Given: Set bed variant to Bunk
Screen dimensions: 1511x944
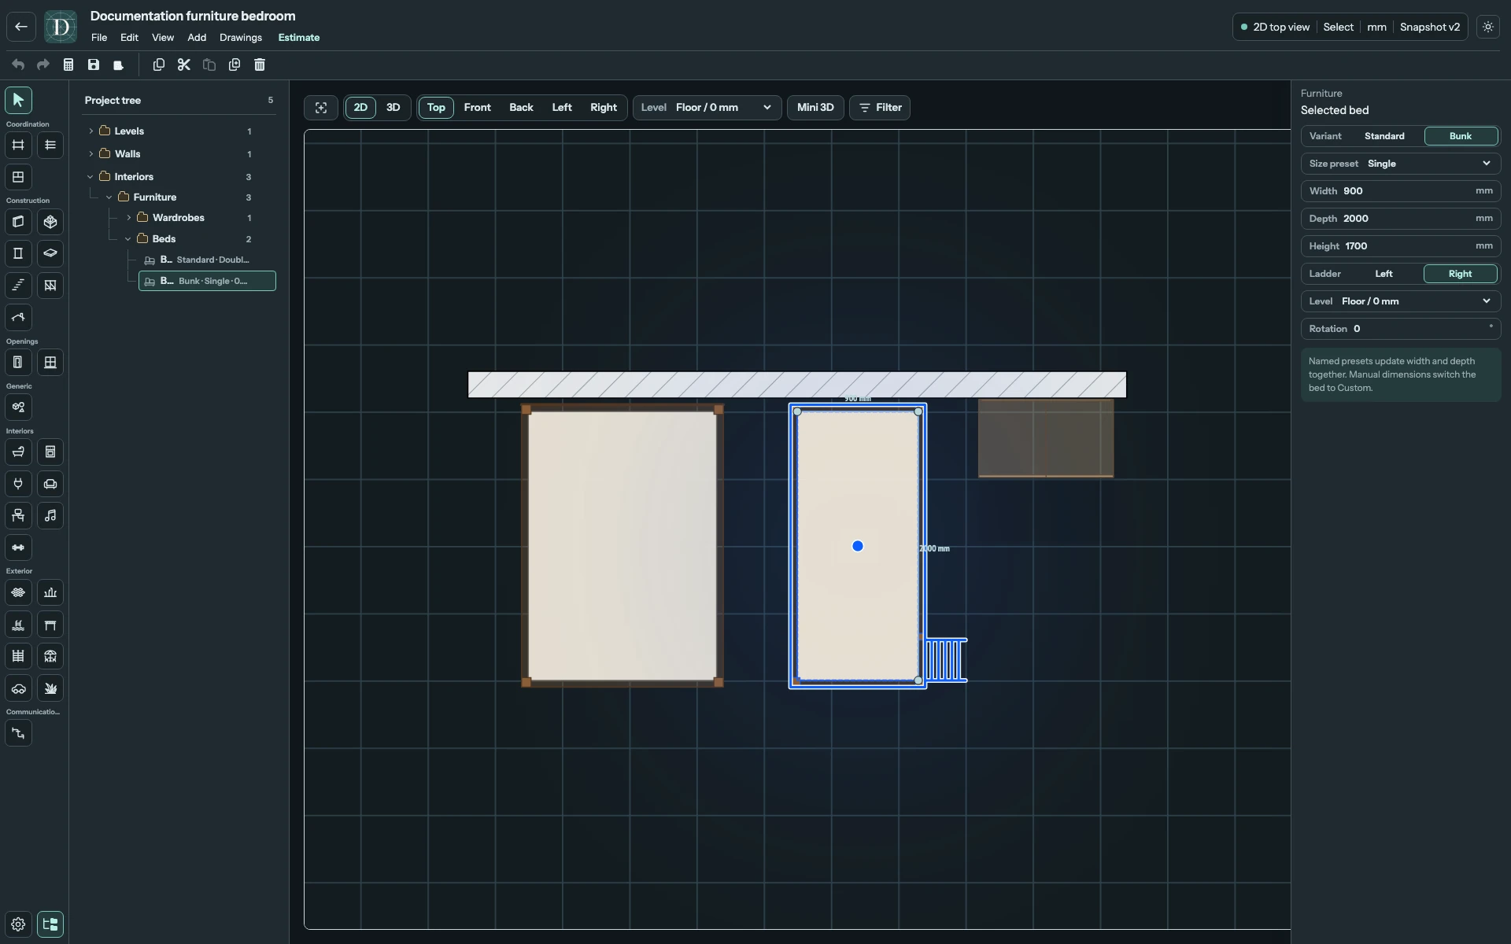Looking at the screenshot, I should point(1460,136).
